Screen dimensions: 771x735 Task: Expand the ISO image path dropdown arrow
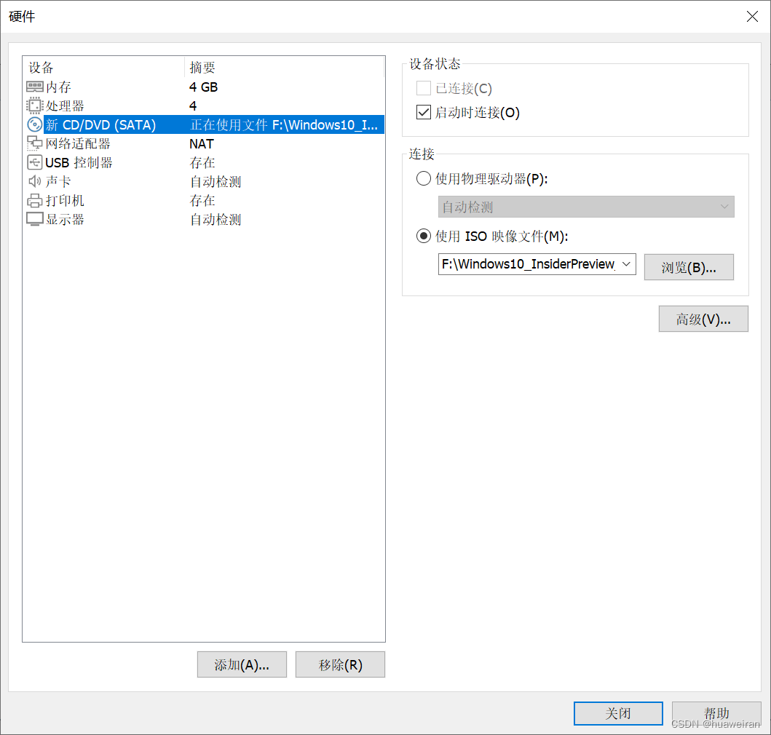pyautogui.click(x=626, y=264)
